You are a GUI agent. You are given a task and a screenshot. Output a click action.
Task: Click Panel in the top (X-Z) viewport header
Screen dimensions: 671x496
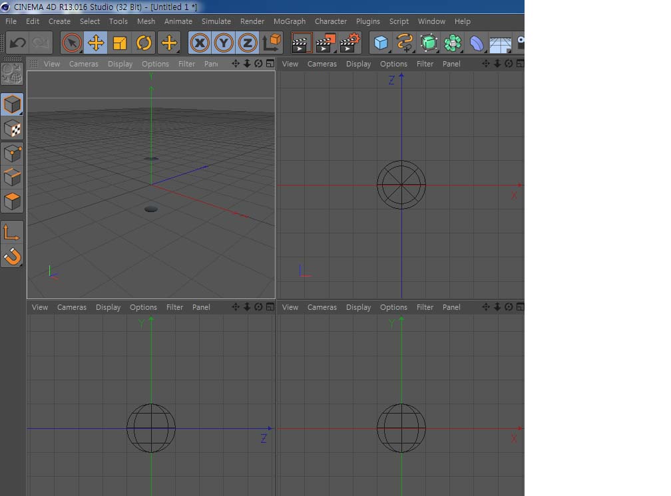(x=451, y=64)
